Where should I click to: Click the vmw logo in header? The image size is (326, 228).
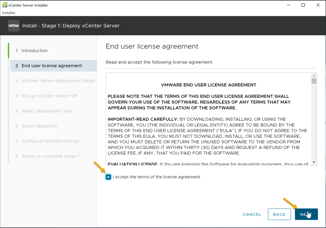(14, 26)
